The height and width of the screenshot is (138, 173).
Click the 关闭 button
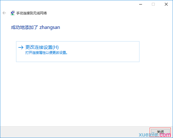click(x=160, y=132)
